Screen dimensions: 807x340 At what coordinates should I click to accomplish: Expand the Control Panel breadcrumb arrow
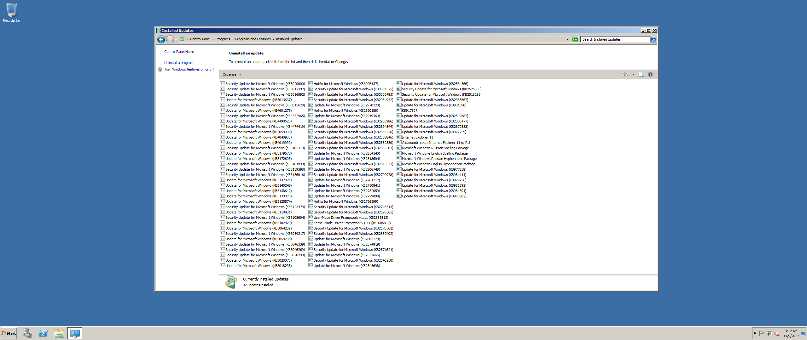[x=213, y=39]
